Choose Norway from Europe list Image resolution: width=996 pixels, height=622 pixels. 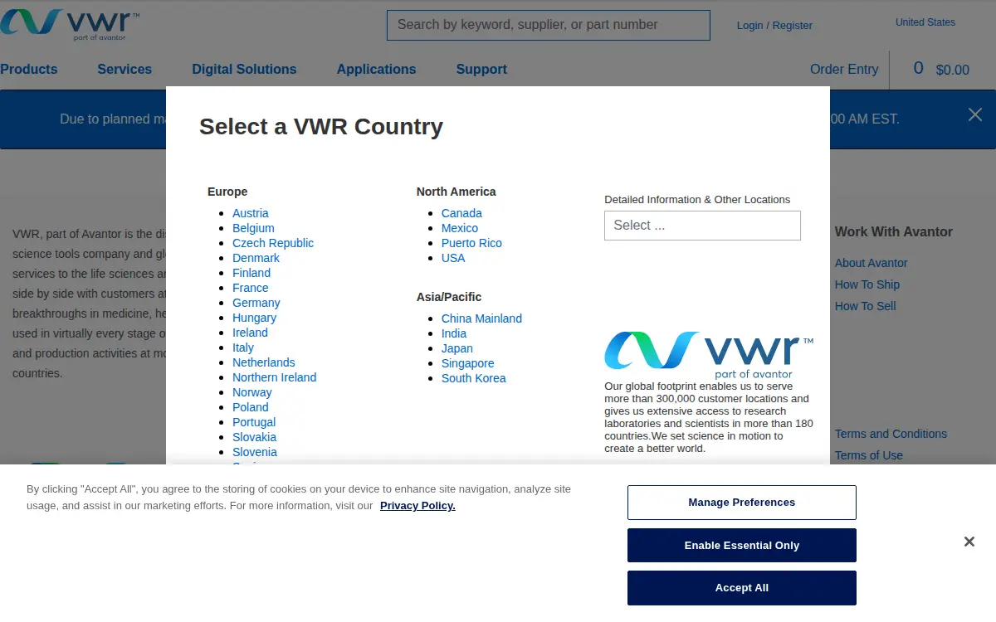[251, 392]
